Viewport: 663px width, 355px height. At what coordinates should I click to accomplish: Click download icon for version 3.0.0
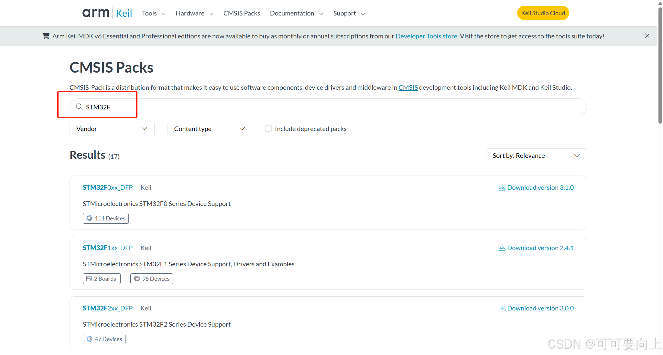[x=502, y=308]
